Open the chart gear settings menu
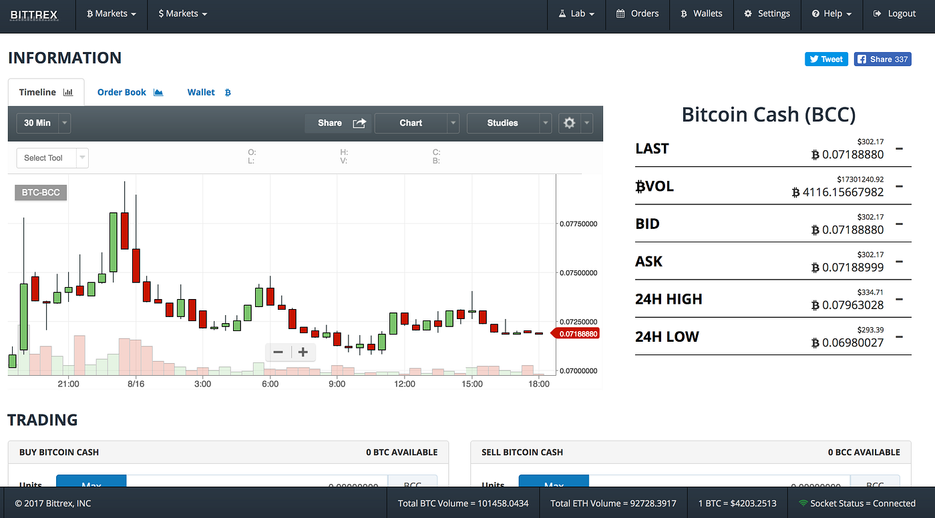935x518 pixels. point(575,123)
